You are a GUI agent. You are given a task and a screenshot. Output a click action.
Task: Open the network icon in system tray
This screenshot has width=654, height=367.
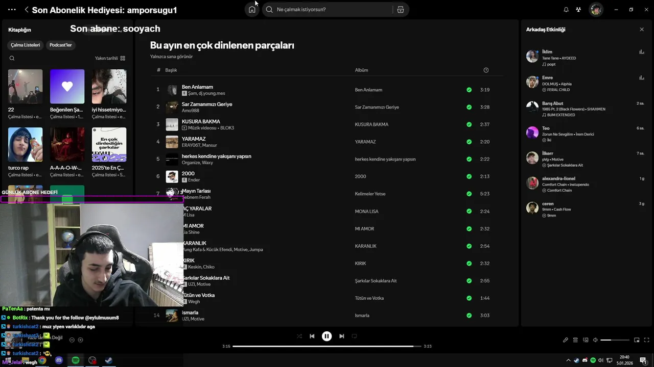[x=610, y=360]
